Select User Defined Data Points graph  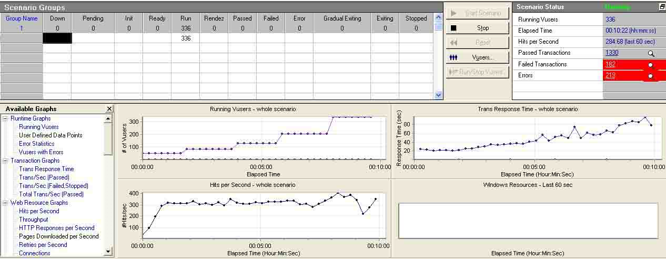[x=51, y=135]
